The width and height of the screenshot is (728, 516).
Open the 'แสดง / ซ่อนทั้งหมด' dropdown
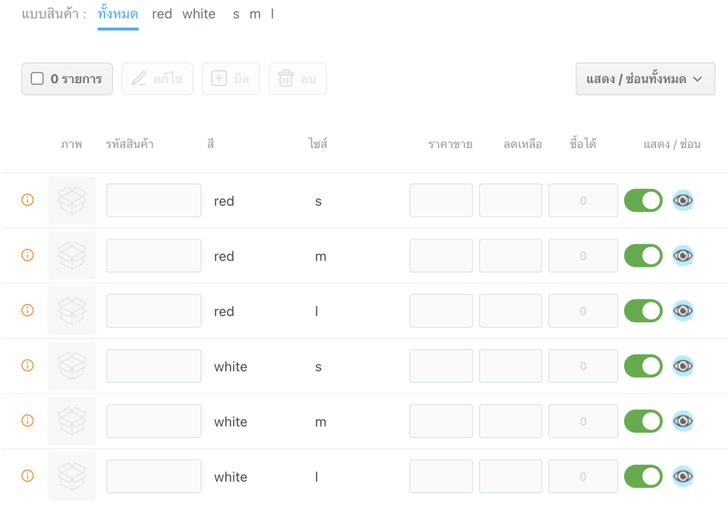(x=645, y=79)
